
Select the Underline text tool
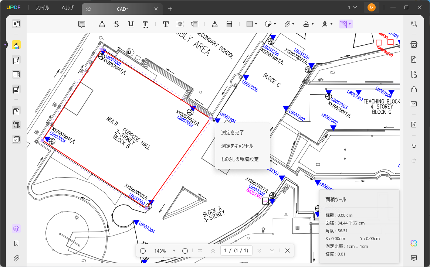pos(131,24)
